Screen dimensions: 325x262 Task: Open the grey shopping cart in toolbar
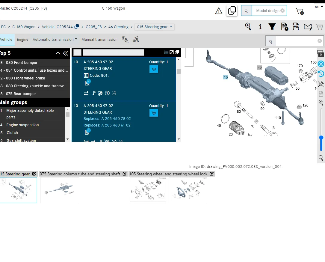319,27
